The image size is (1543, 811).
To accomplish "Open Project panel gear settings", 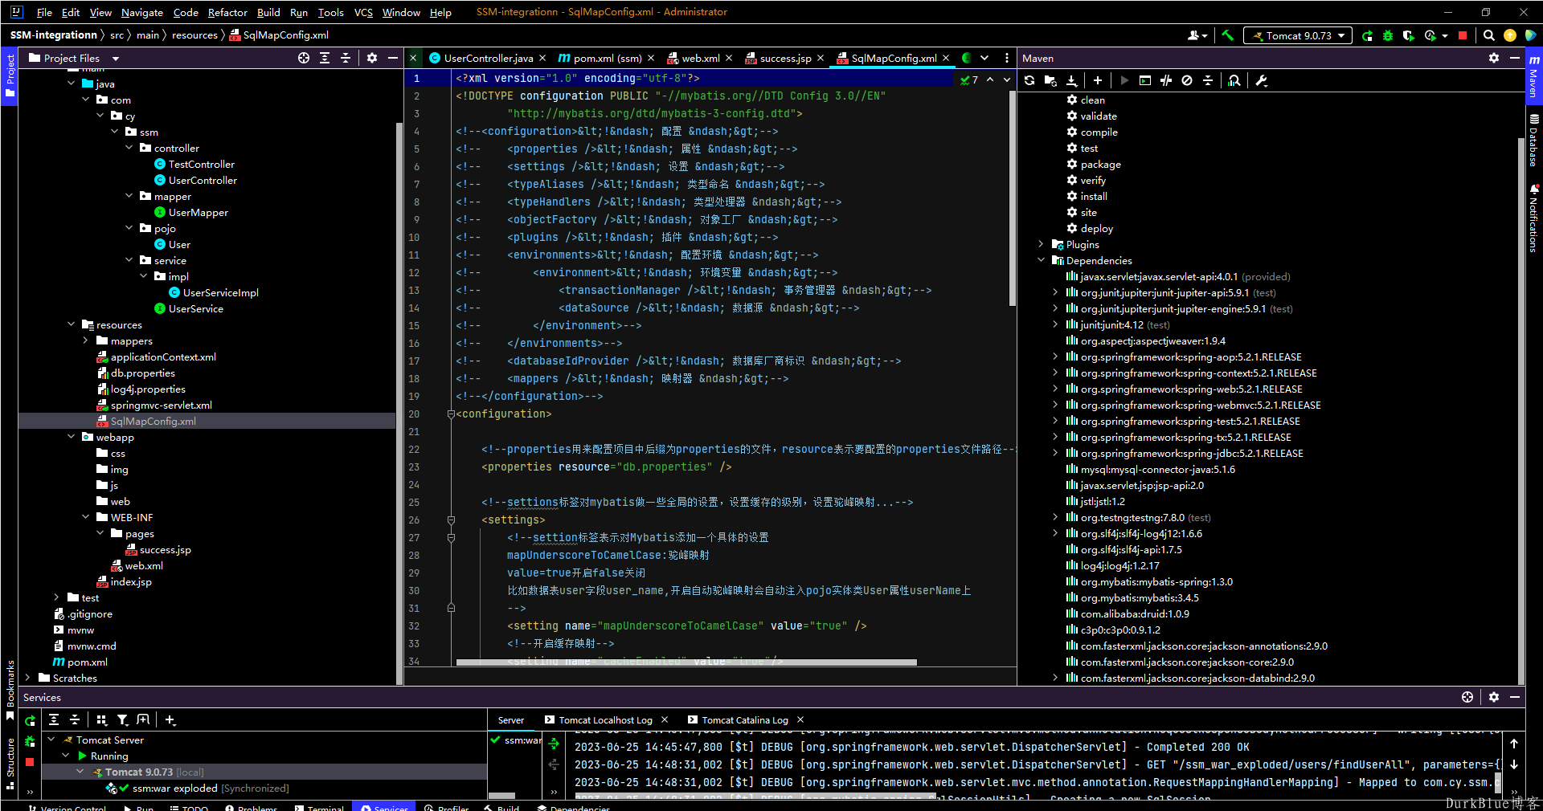I will tap(372, 58).
